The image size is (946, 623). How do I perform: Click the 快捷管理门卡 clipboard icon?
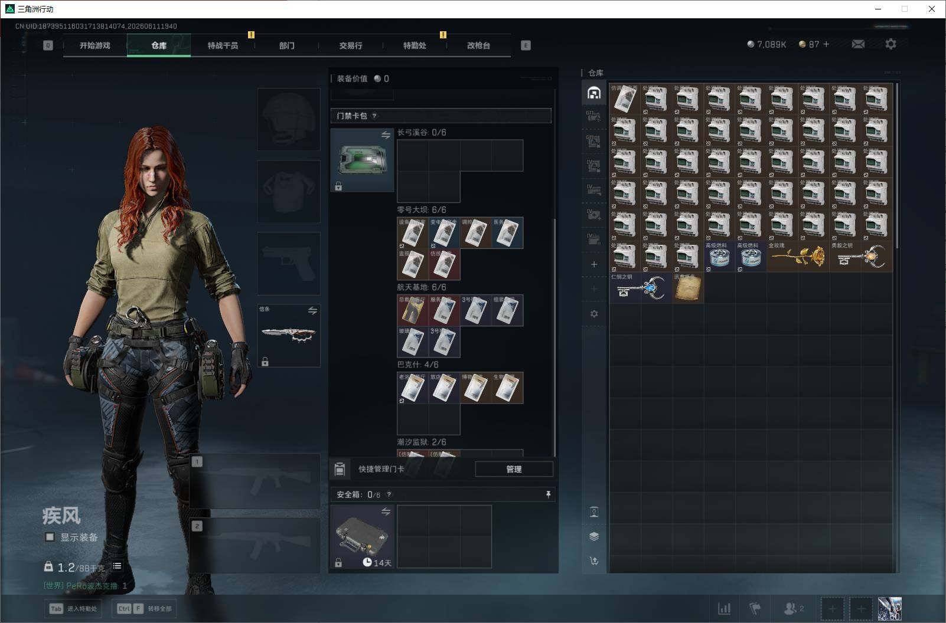[340, 469]
